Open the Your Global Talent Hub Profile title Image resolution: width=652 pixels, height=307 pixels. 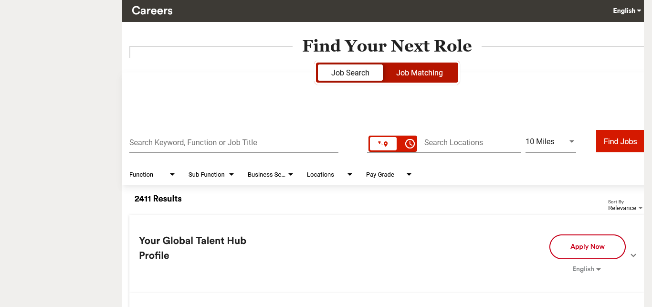(192, 248)
